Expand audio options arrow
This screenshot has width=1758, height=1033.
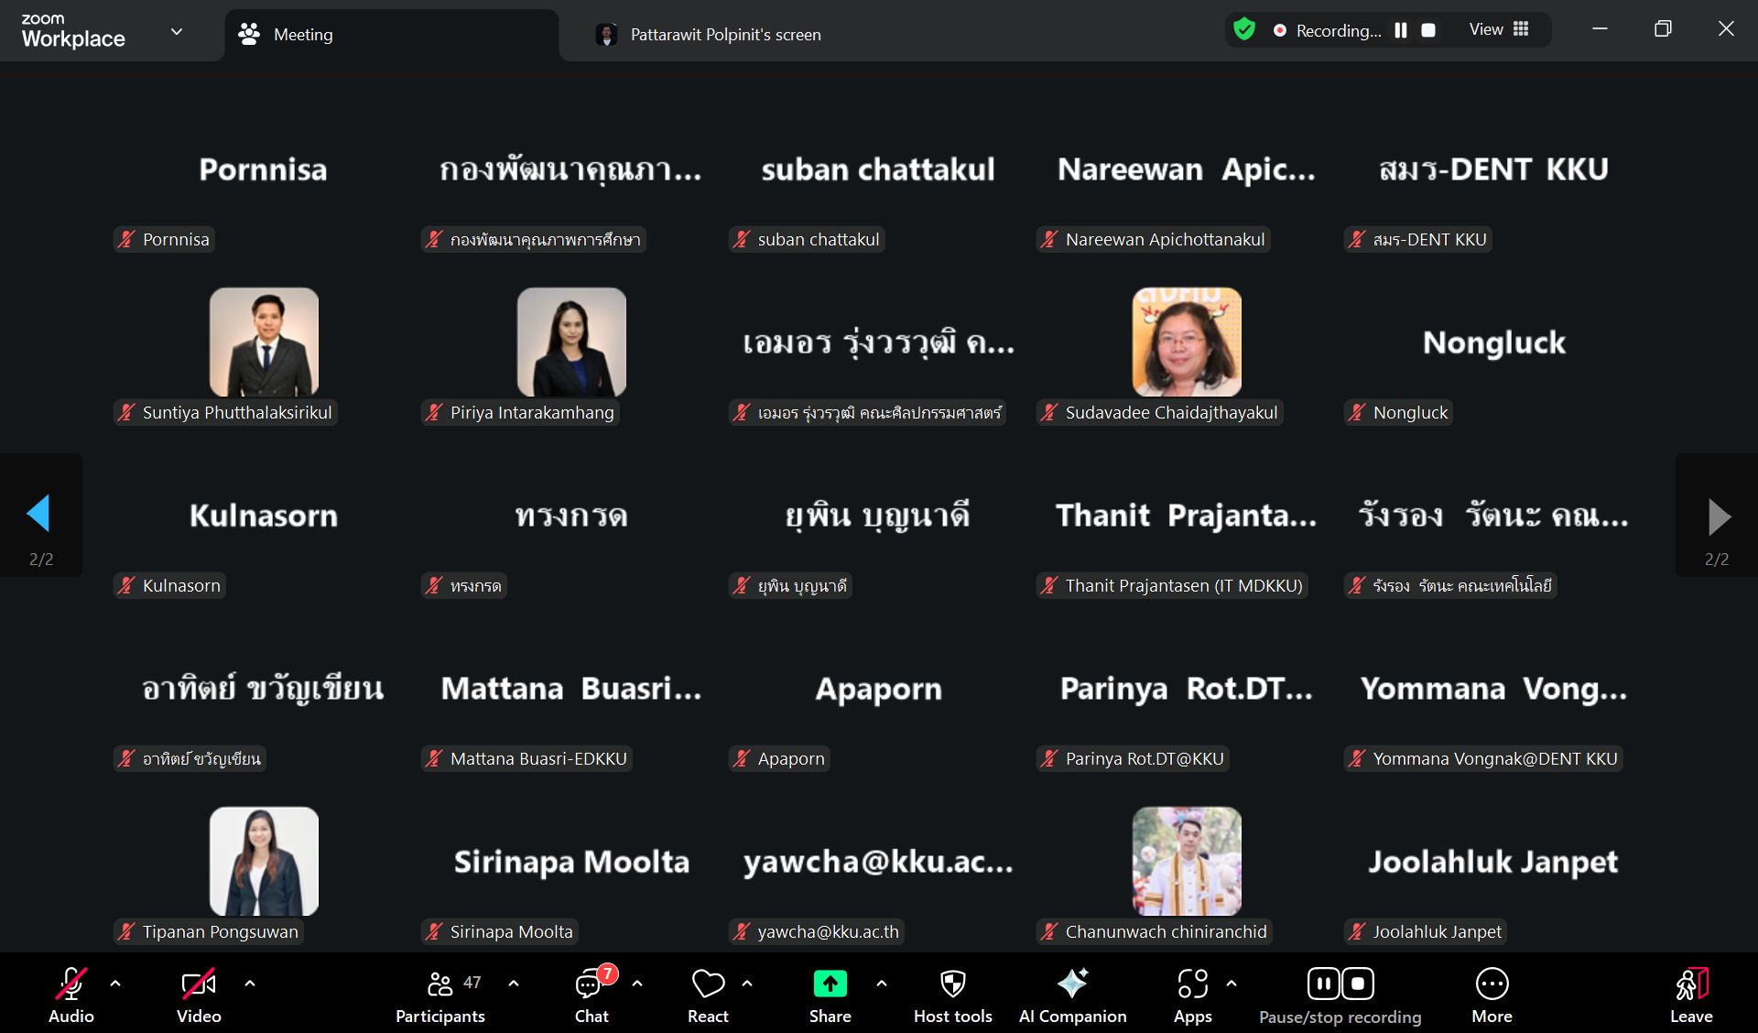(x=115, y=984)
